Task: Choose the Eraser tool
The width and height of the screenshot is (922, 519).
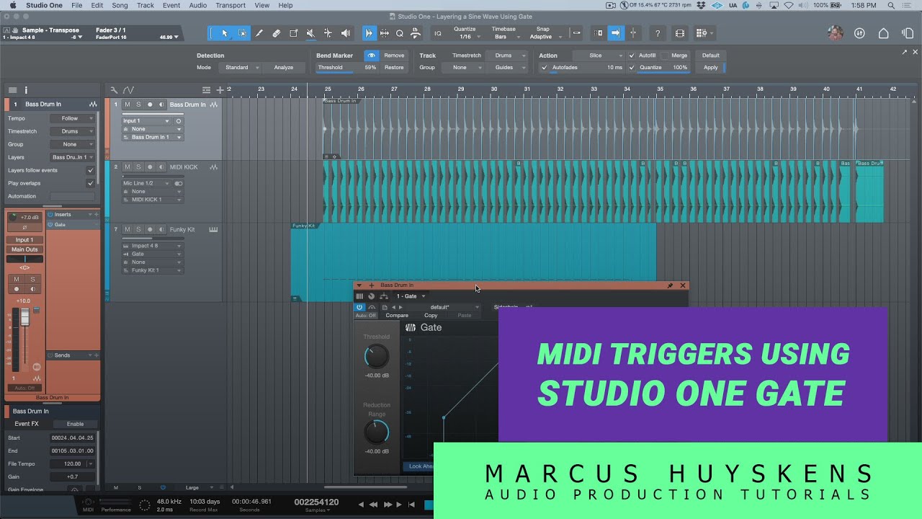Action: (x=277, y=33)
